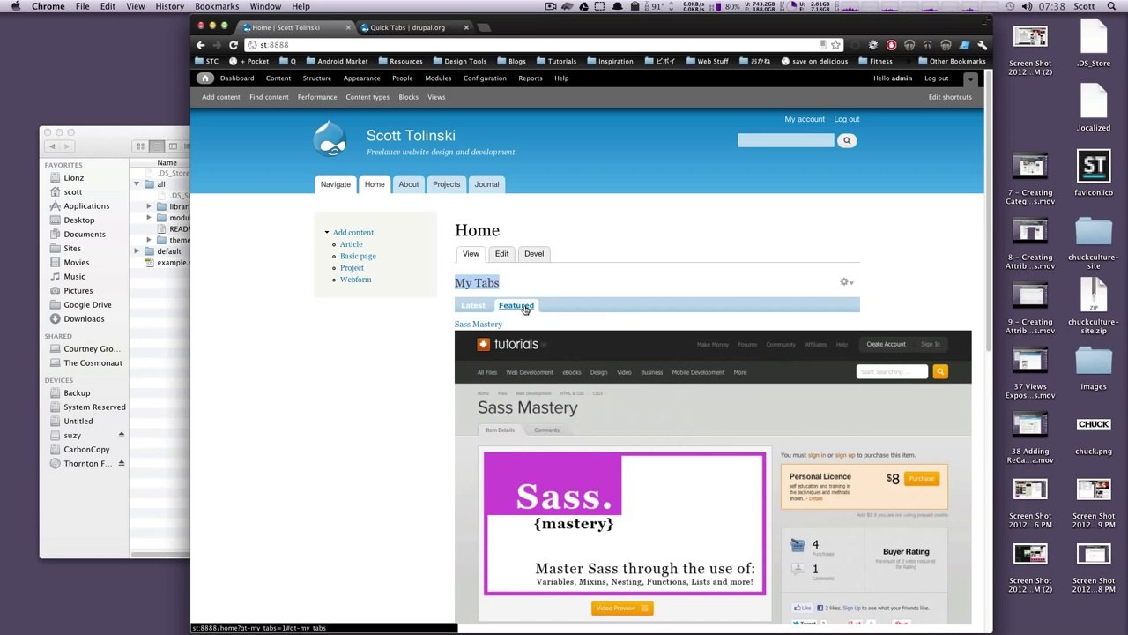Viewport: 1128px width, 635px height.
Task: Open the Basic page link
Action: (x=358, y=256)
